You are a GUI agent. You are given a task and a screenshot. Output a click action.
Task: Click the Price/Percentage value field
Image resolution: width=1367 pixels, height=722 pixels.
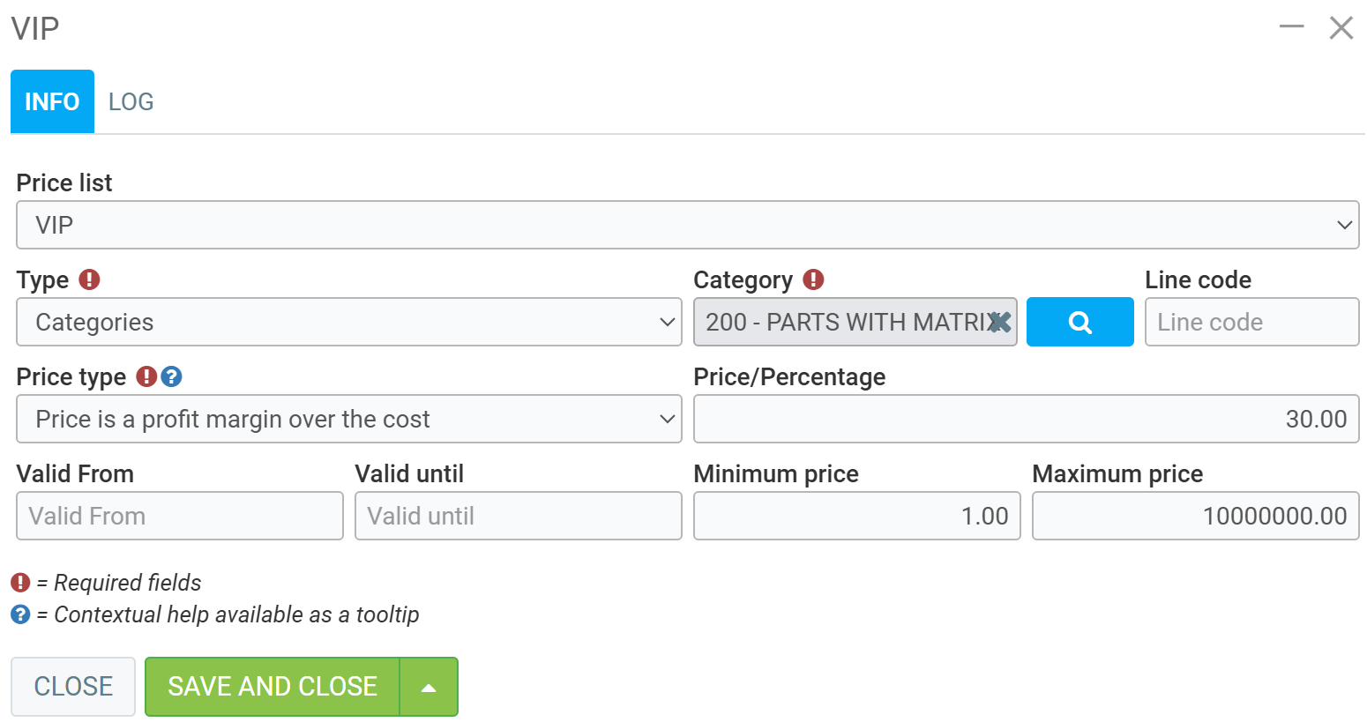click(1026, 419)
